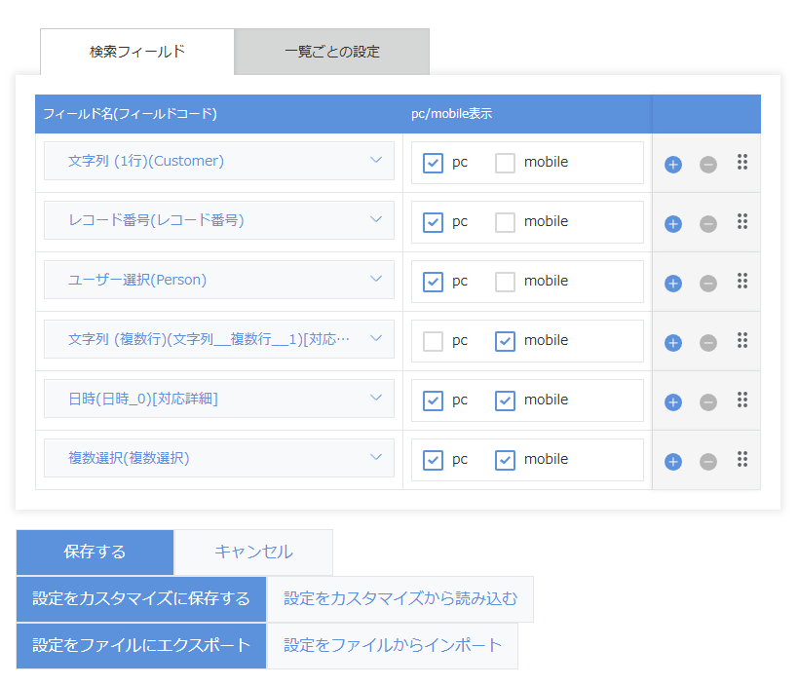This screenshot has height=686, width=799.
Task: Click the 保存する button
Action: click(x=95, y=553)
